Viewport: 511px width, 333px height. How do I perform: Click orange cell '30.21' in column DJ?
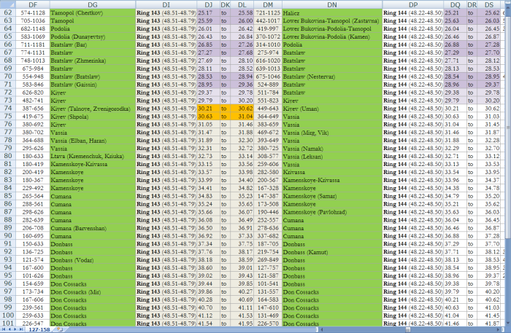coord(209,109)
